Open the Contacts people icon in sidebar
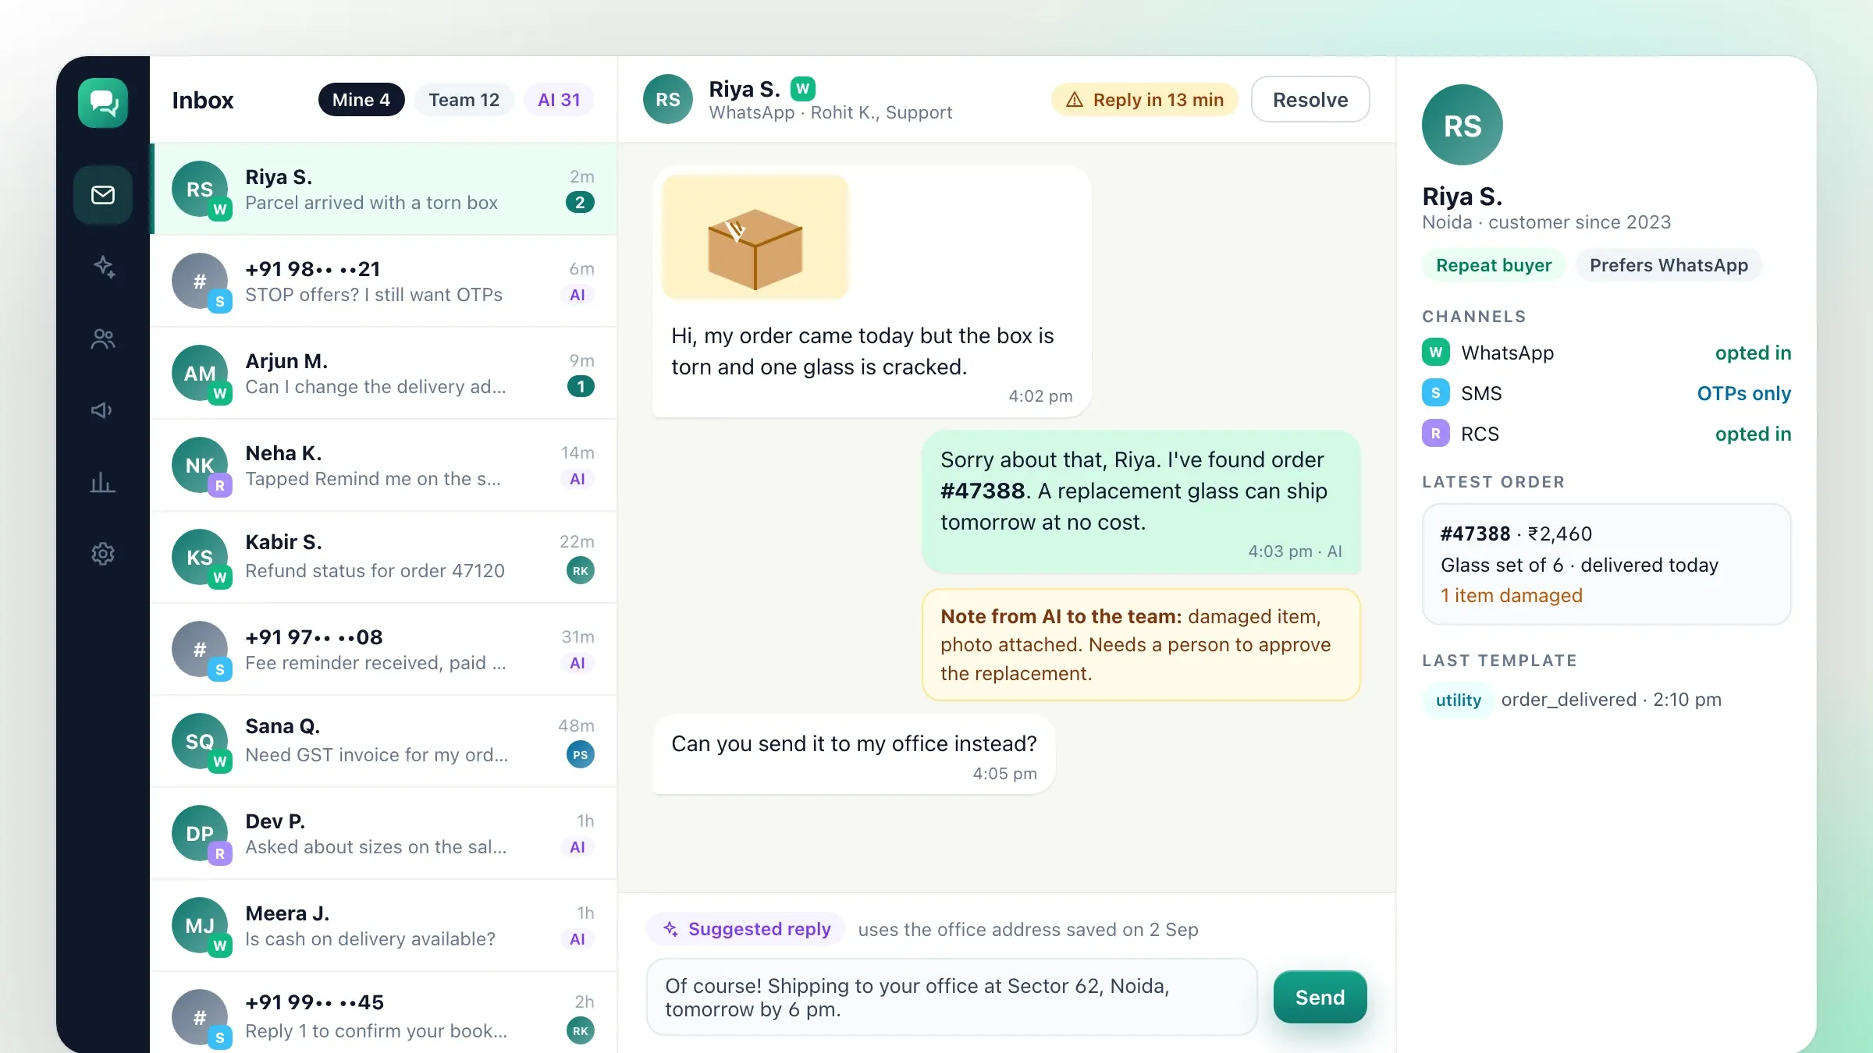Image resolution: width=1873 pixels, height=1053 pixels. [103, 339]
